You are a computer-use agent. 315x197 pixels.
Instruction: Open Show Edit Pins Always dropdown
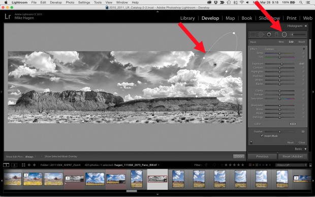click(30, 157)
